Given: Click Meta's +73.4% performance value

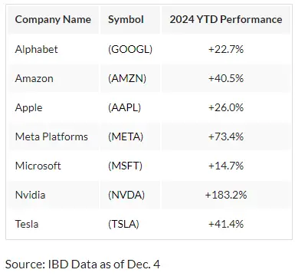Looking at the screenshot, I should pos(226,136).
